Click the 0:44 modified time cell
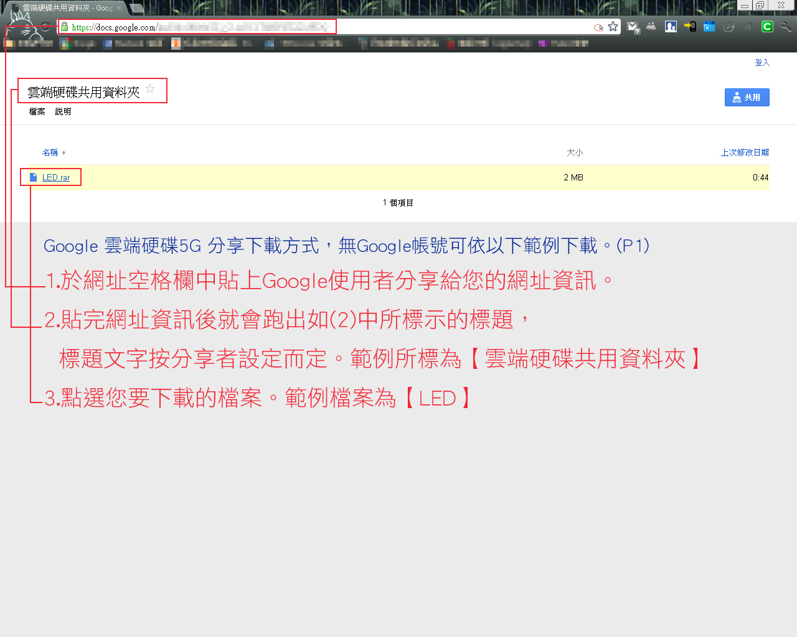This screenshot has width=797, height=637. click(761, 177)
